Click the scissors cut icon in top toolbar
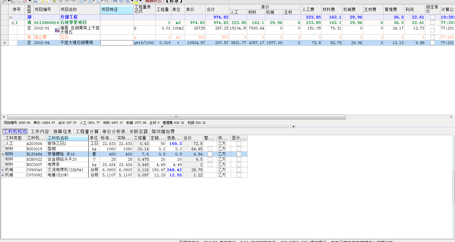 click(x=35, y=1)
